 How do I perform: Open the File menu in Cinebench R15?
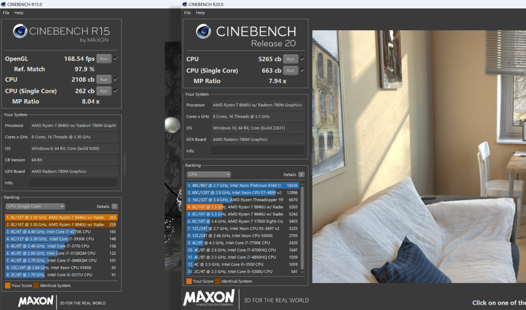click(6, 13)
